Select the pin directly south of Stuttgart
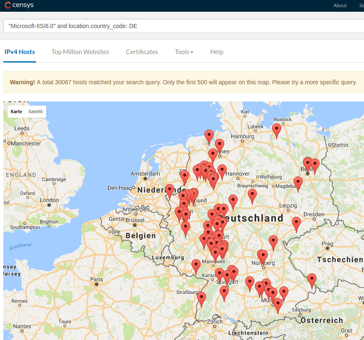The image size is (364, 340). tap(224, 293)
